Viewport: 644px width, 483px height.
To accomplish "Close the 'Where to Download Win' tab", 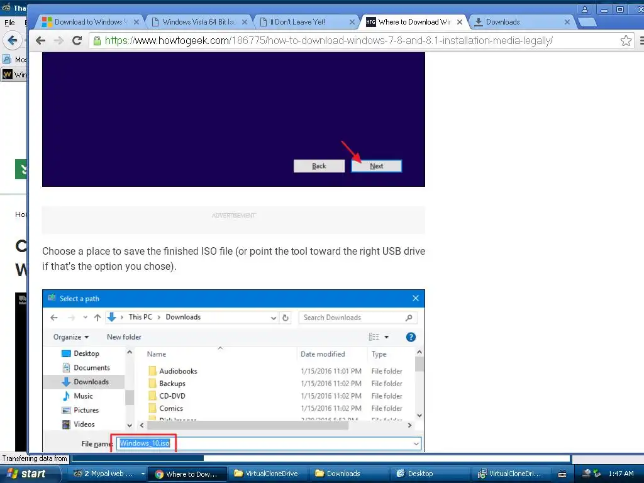I will point(460,22).
